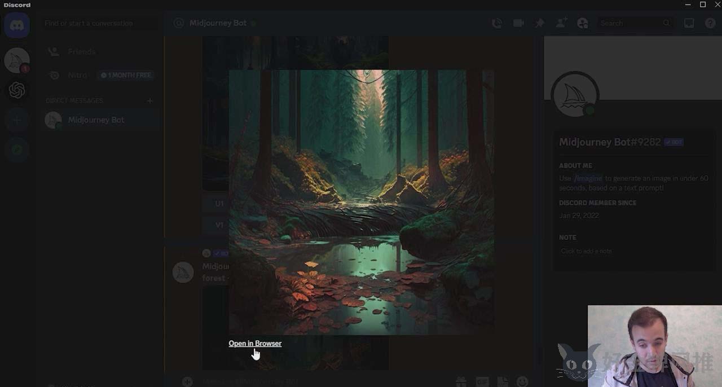The width and height of the screenshot is (722, 387).
Task: Open the inbox icon
Action: tap(689, 23)
